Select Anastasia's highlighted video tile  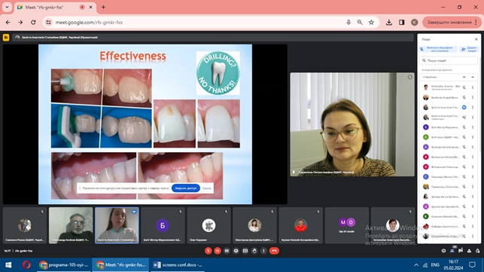(x=117, y=225)
